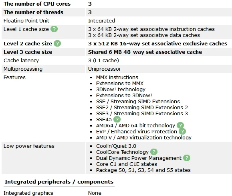Click the 'Cool'n'Quiet 3.0' list item
This screenshot has height=196, width=232.
(116, 146)
